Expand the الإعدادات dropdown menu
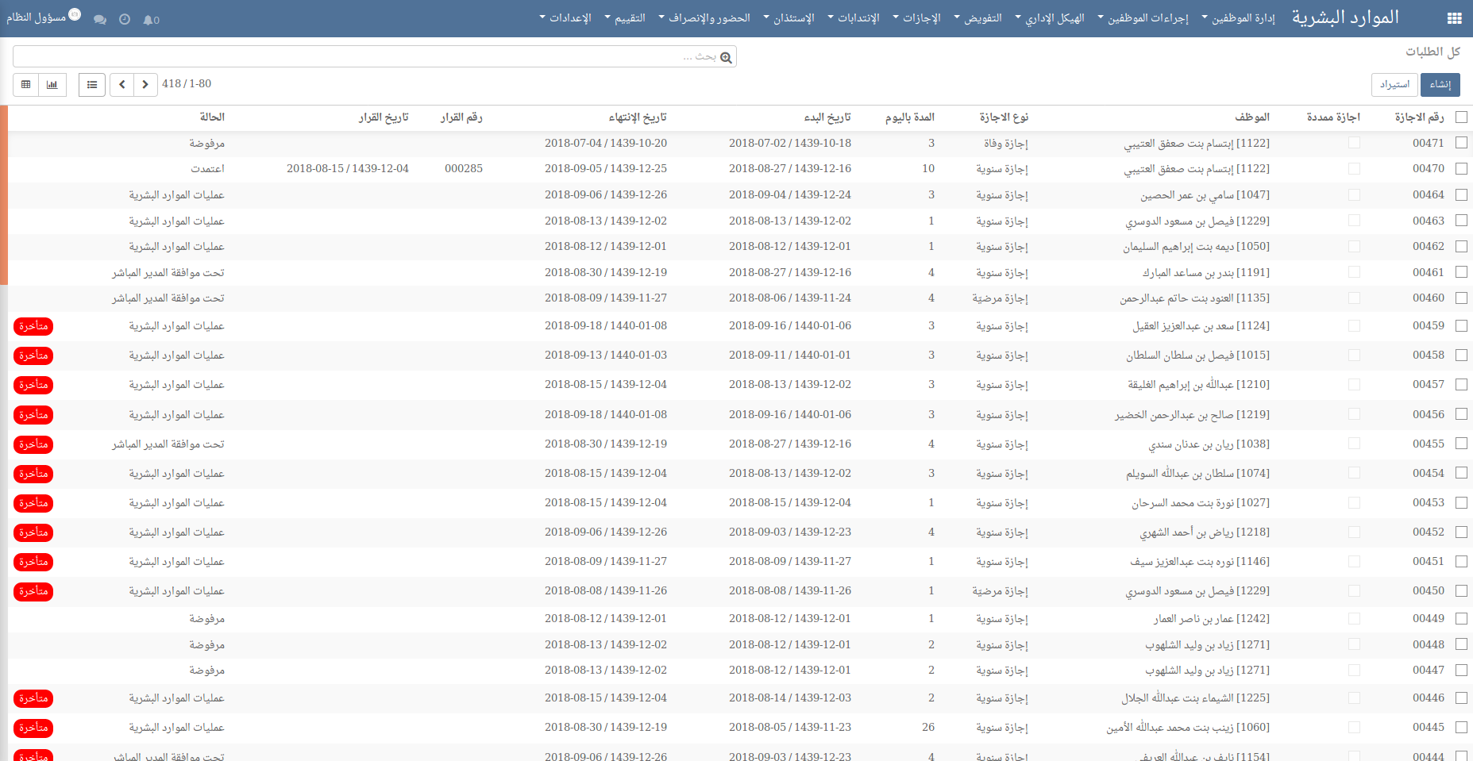The image size is (1473, 761). click(565, 18)
